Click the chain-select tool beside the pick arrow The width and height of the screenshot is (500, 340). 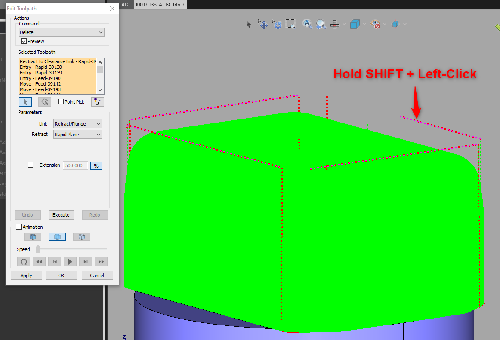pyautogui.click(x=44, y=101)
